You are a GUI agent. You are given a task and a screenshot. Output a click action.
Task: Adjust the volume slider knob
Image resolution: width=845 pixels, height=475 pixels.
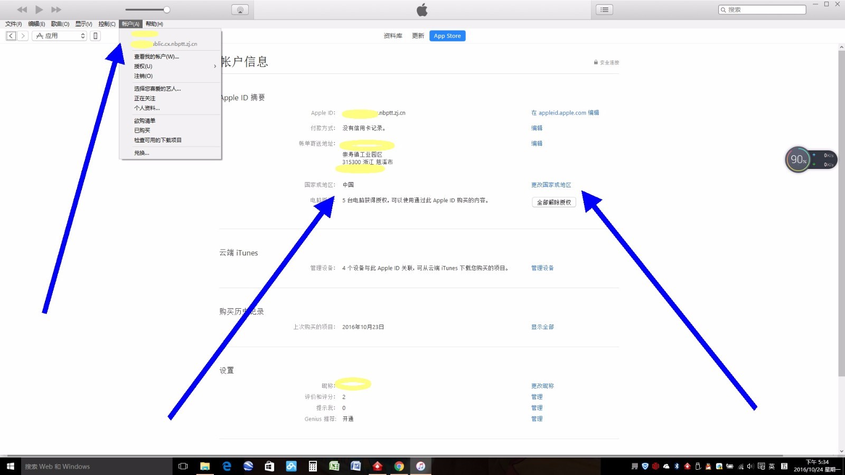pyautogui.click(x=167, y=9)
